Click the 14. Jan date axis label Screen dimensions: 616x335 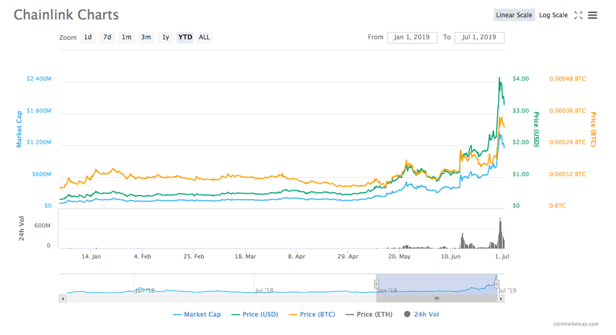click(x=91, y=257)
